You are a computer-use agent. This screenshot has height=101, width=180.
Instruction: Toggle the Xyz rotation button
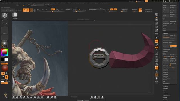157,47
